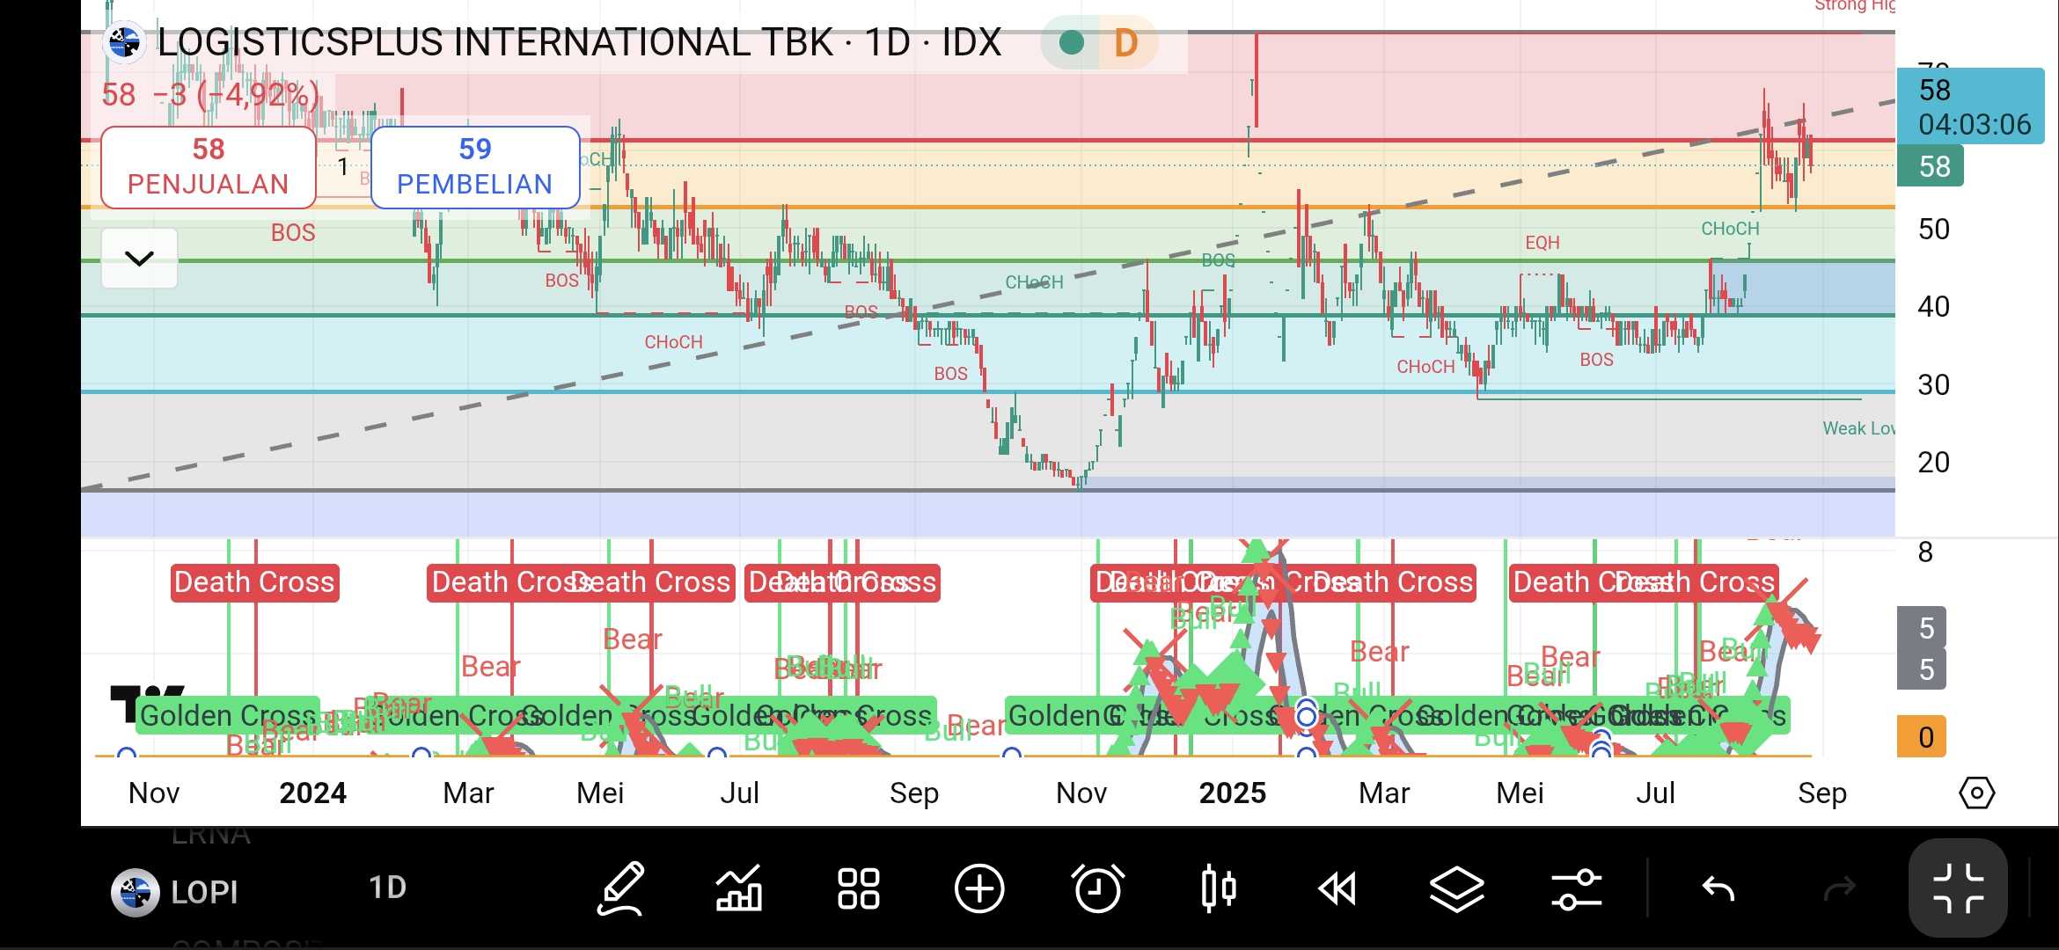Click the first Death Cross label

pos(255,582)
